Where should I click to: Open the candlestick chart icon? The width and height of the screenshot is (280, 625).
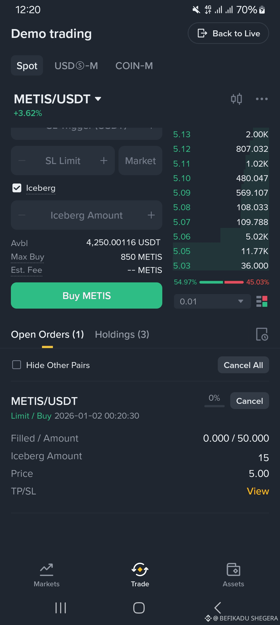coord(236,99)
